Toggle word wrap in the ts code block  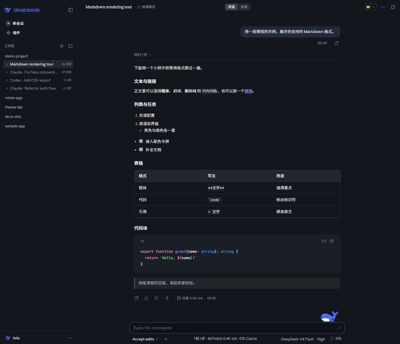(x=324, y=241)
